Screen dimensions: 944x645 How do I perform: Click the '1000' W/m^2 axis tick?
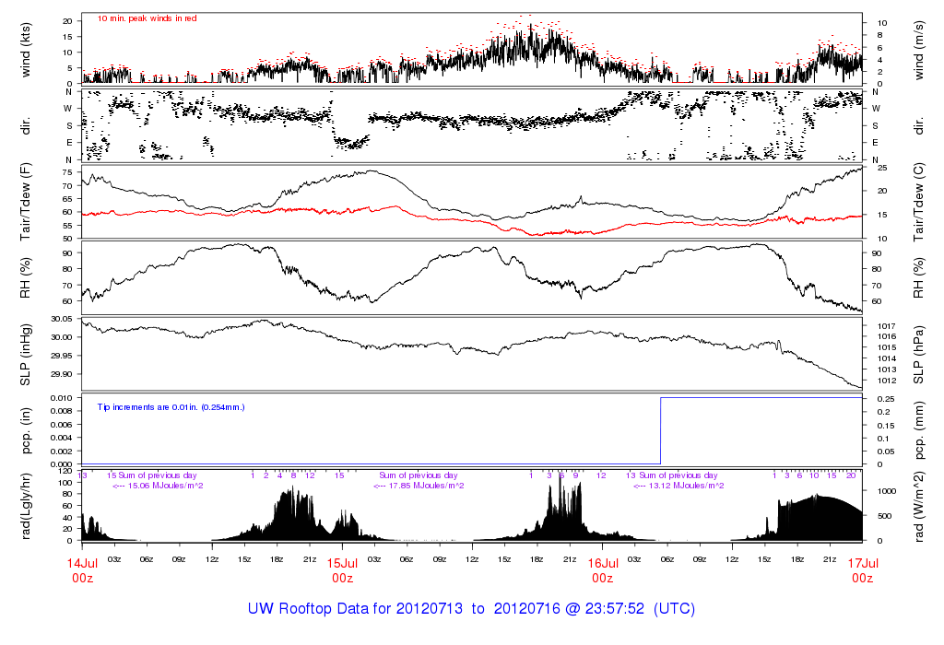[x=887, y=491]
